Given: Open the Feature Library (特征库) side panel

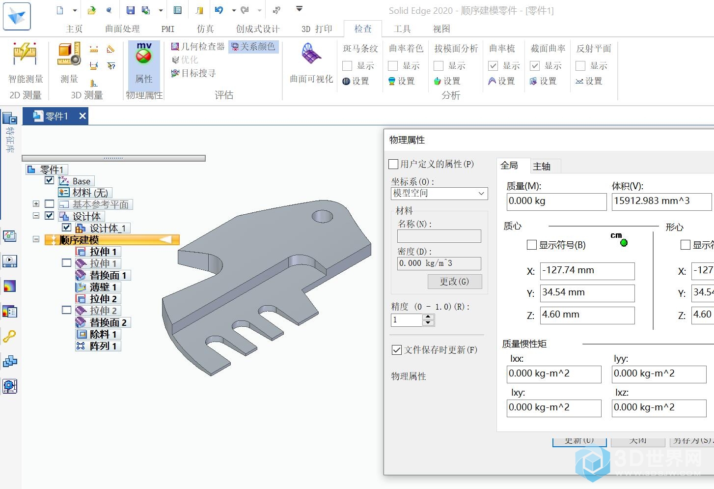Looking at the screenshot, I should tap(10, 133).
